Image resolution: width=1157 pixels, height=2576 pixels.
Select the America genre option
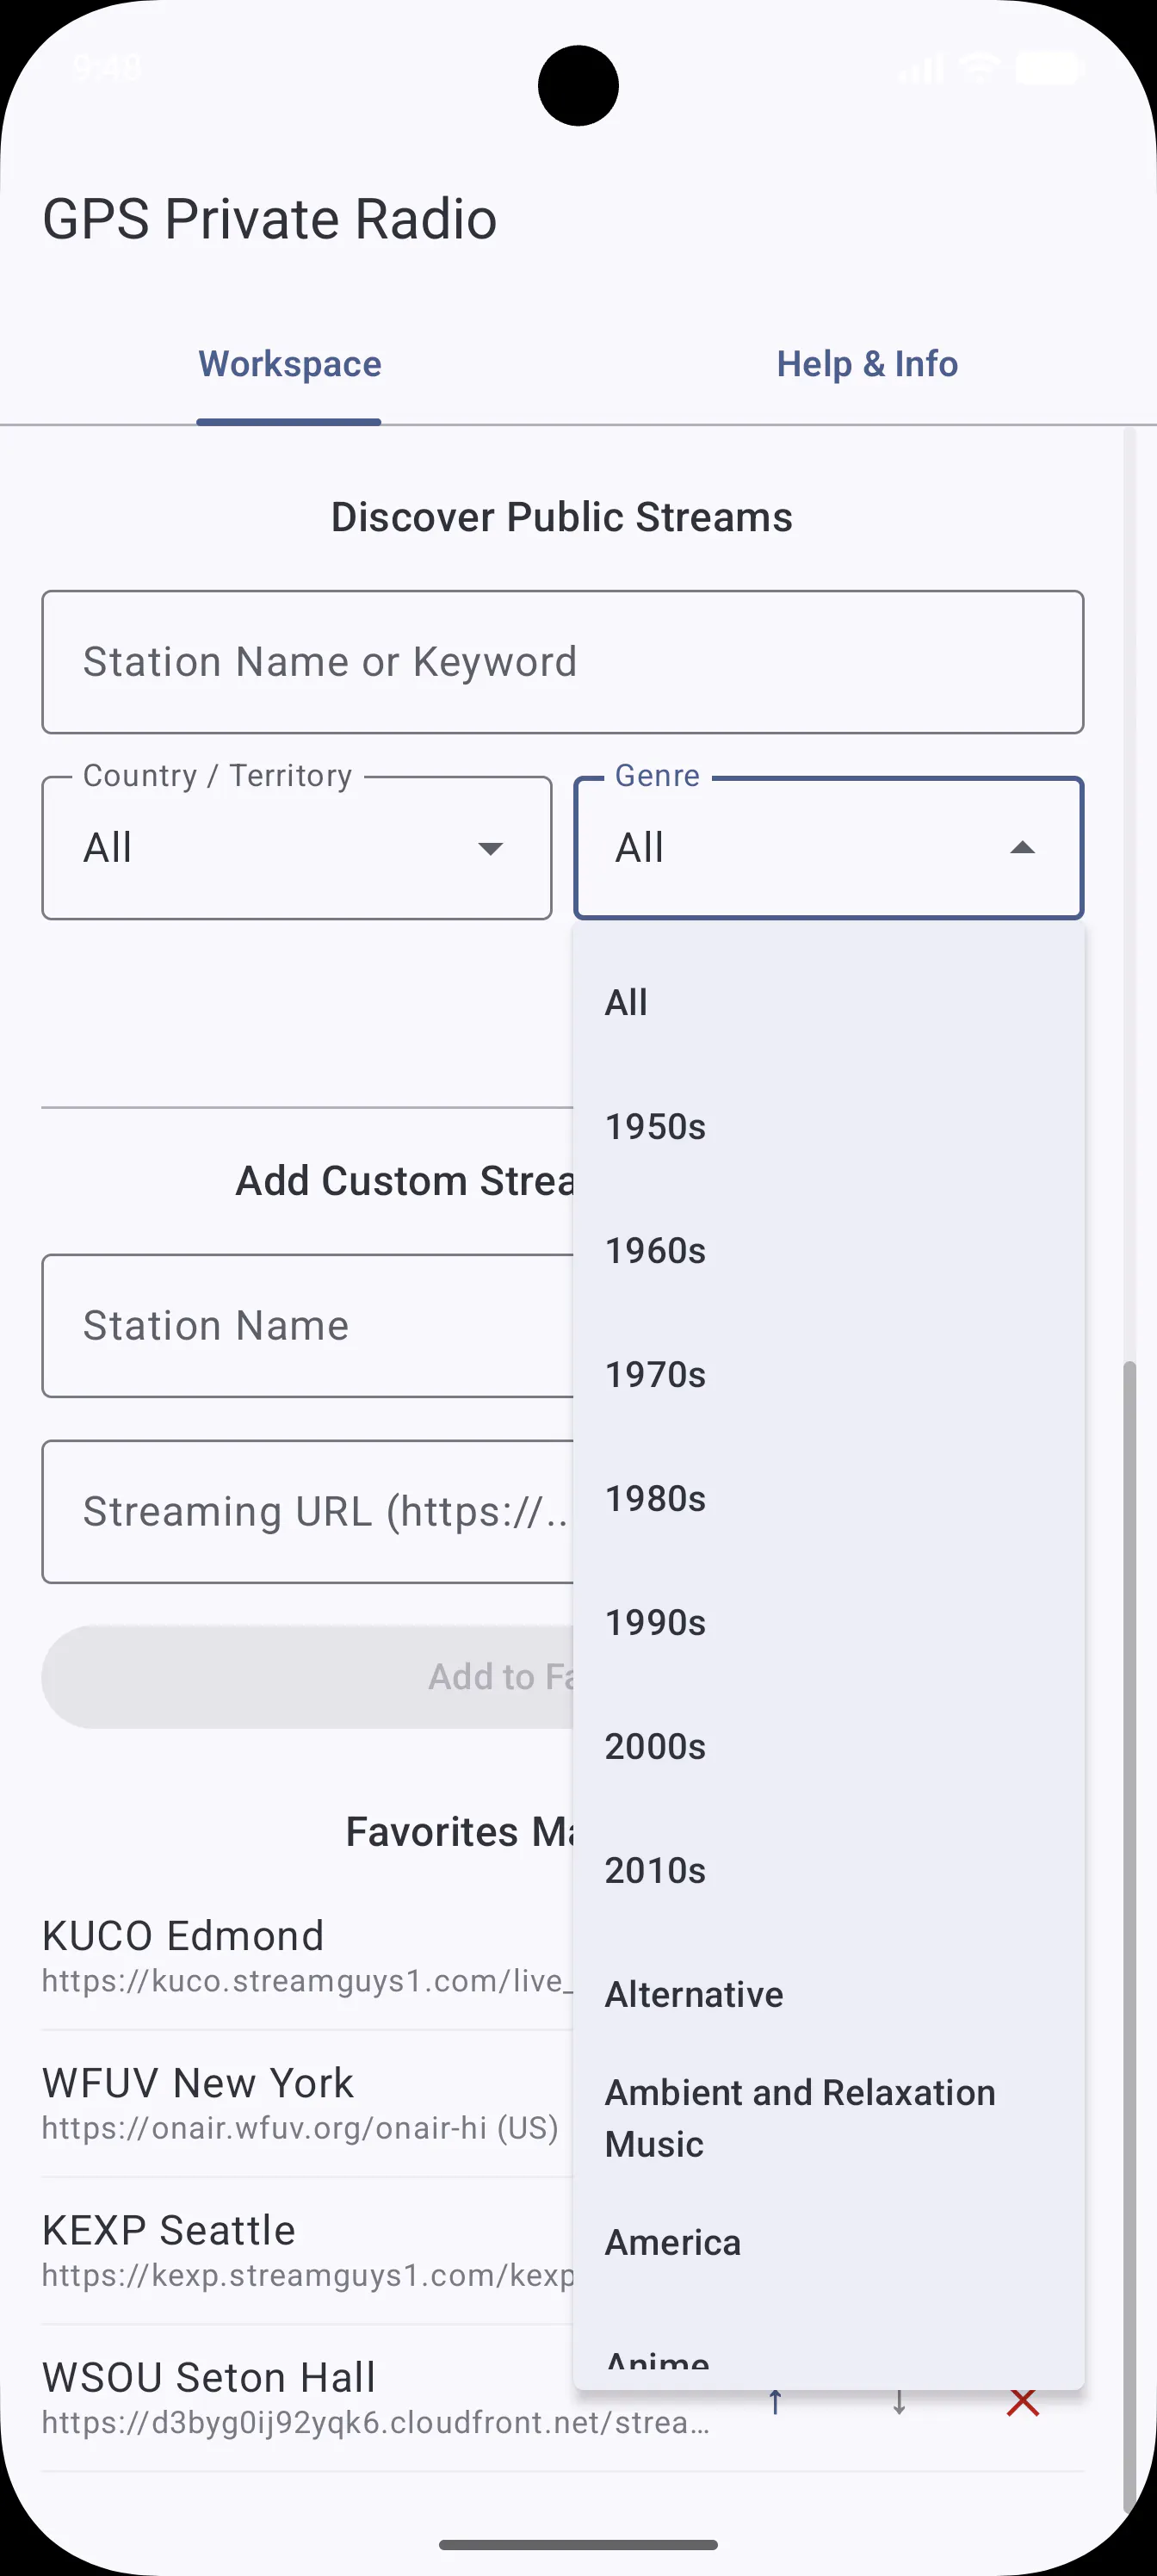[x=828, y=2242]
